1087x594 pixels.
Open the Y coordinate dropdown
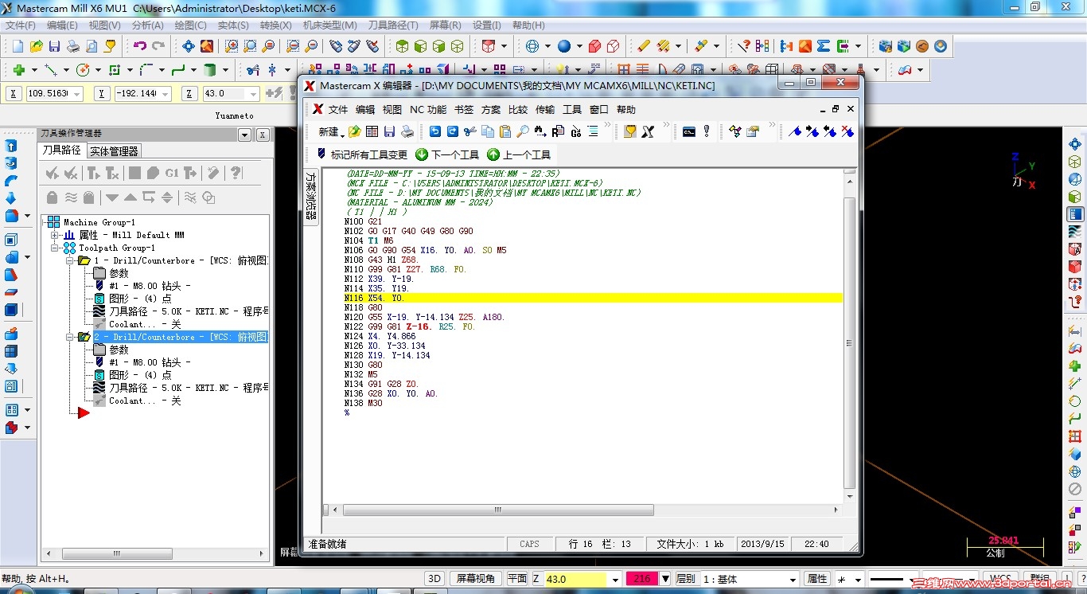click(166, 94)
